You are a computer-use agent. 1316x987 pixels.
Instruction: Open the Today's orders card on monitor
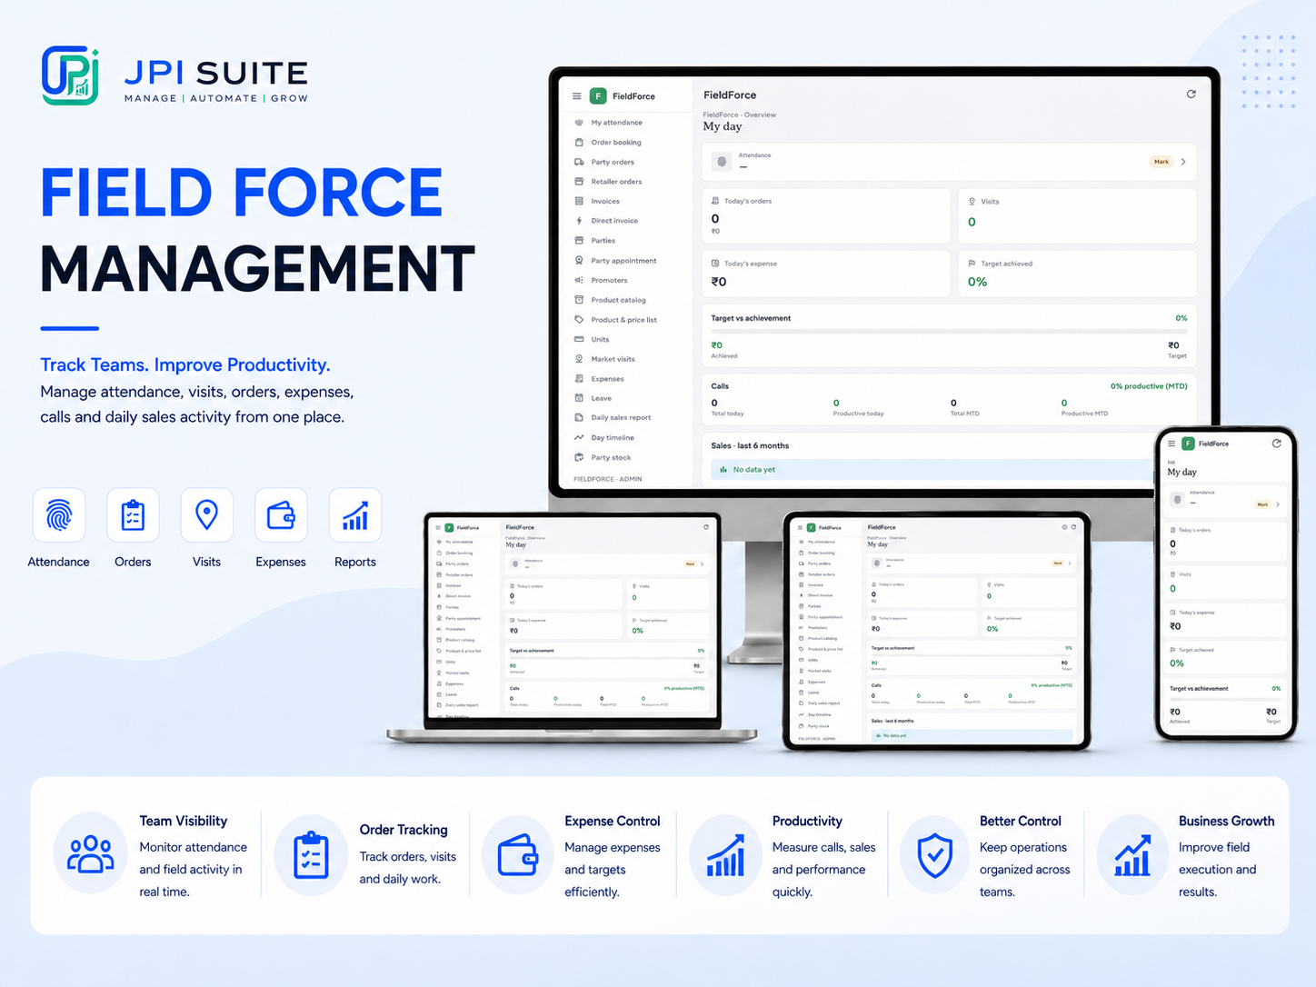(x=826, y=216)
